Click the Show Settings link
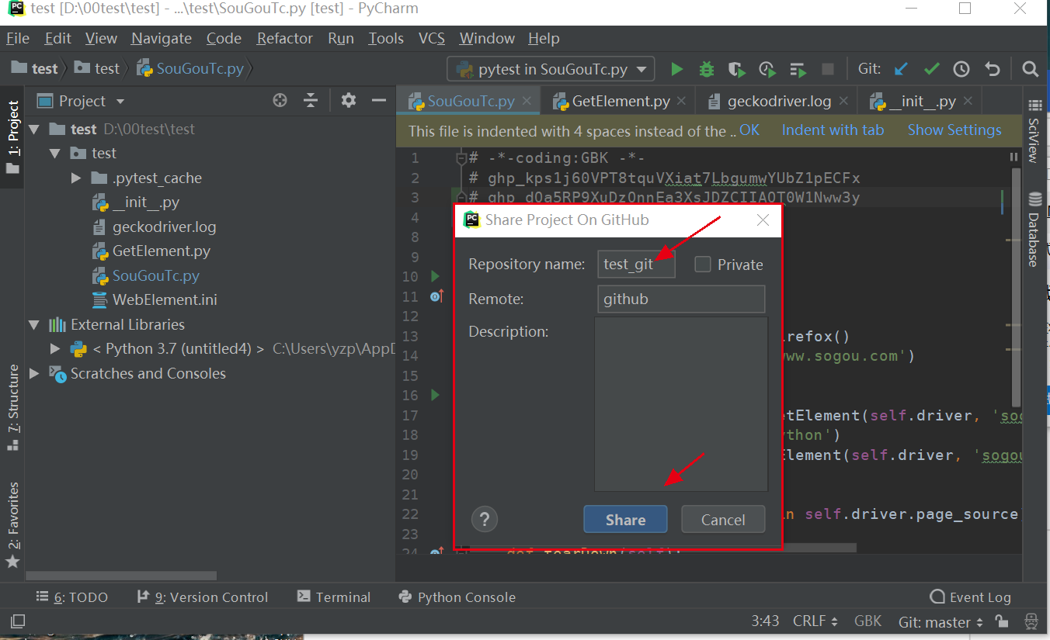 [x=954, y=130]
